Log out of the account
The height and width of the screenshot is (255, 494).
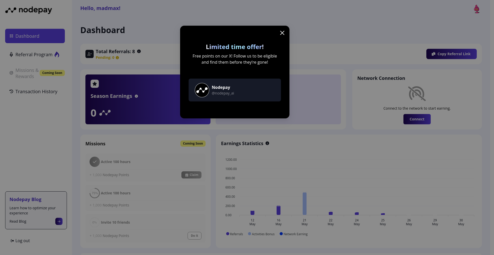[x=20, y=241]
